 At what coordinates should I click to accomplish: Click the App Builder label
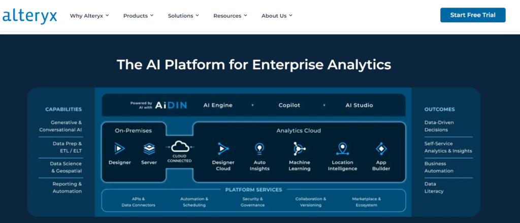[x=381, y=165]
